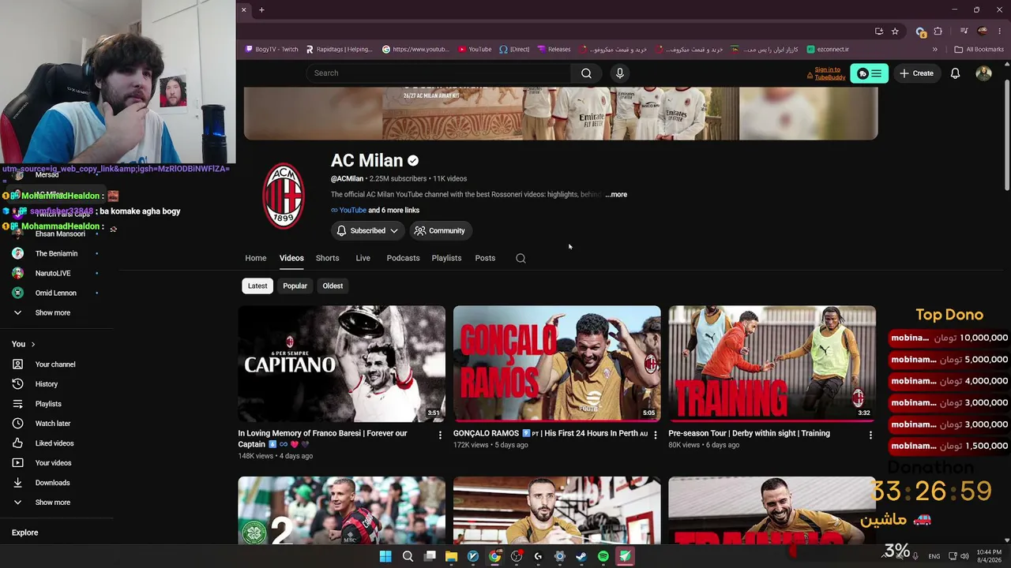Expand channel description with ...more
Screen dimensions: 1011x568
pyautogui.click(x=616, y=194)
